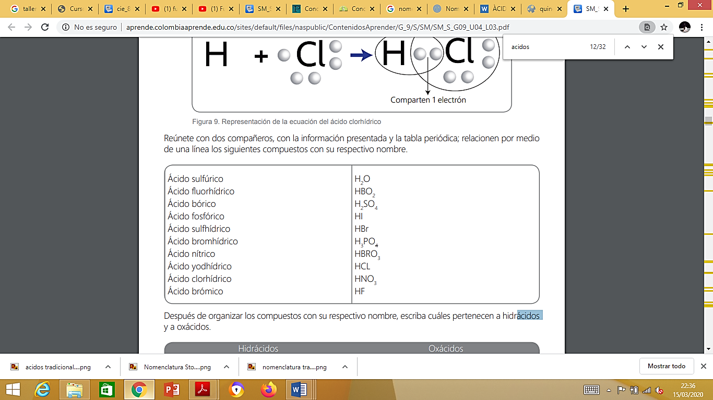
Task: Open download 'Nomenclatura Sto....png'
Action: (x=171, y=367)
